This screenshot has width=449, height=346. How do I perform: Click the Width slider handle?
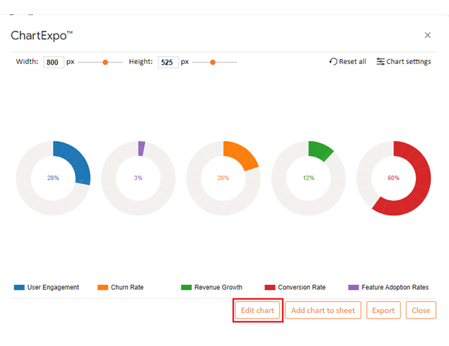click(105, 63)
